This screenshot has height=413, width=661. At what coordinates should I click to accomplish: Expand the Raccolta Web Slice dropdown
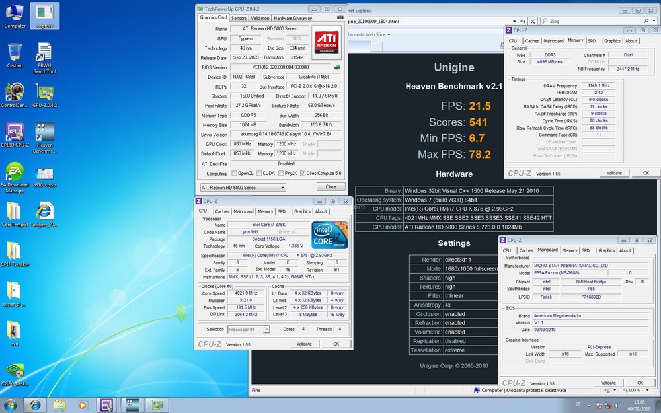[x=389, y=34]
